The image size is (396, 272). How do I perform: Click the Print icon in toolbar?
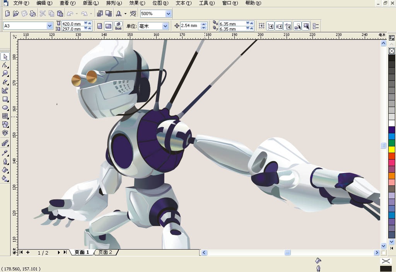pyautogui.click(x=33, y=14)
